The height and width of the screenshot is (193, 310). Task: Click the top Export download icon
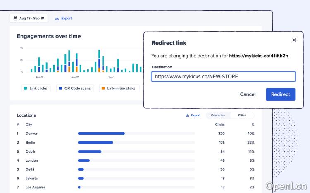pos(57,19)
